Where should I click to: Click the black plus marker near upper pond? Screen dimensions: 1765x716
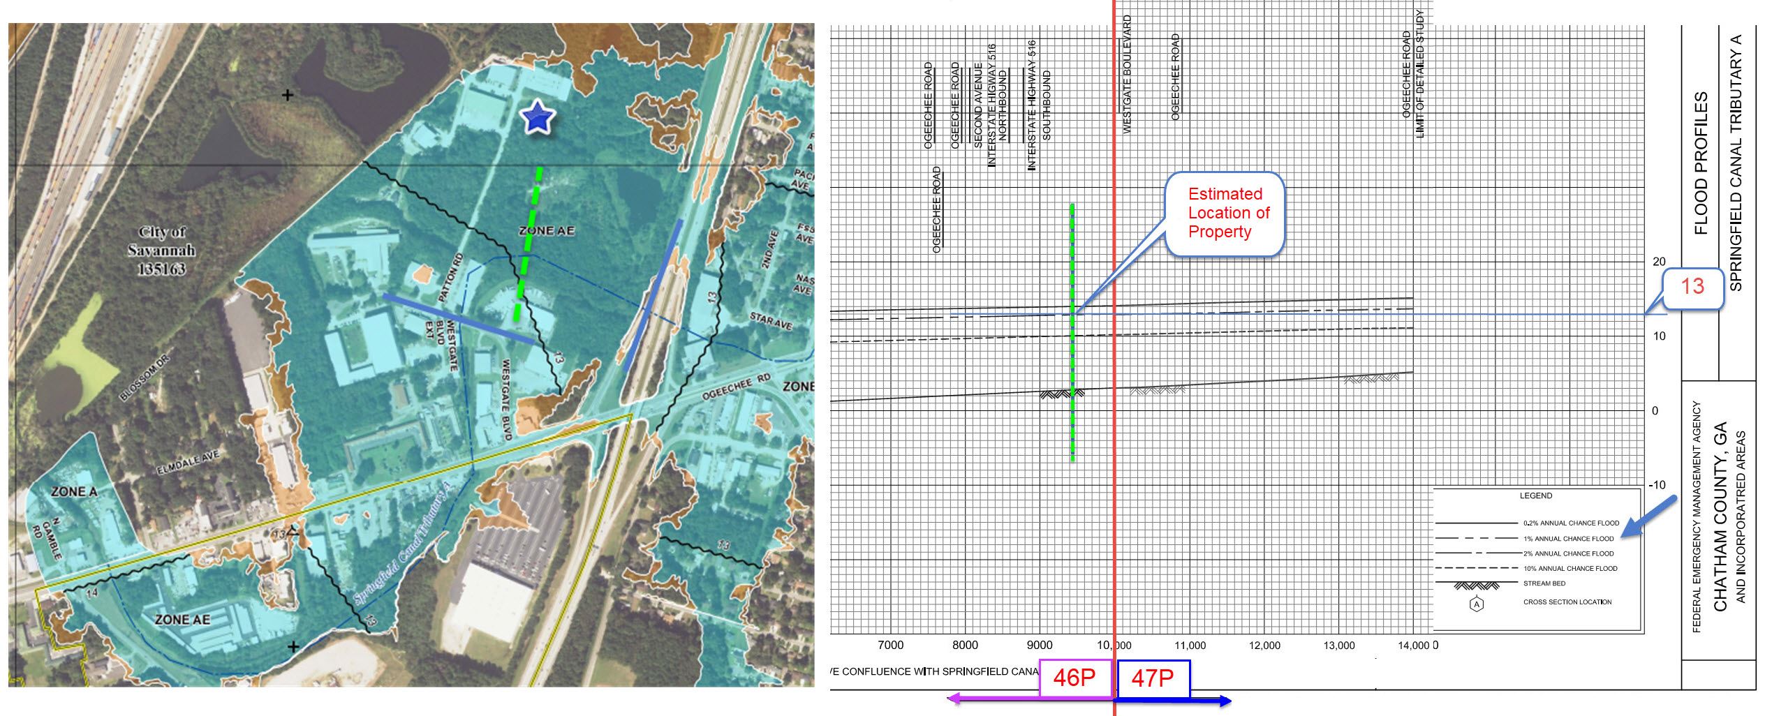287,95
